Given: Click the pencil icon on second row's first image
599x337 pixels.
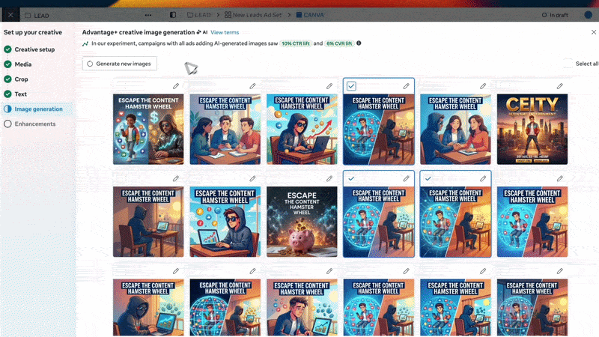Looking at the screenshot, I should (175, 179).
